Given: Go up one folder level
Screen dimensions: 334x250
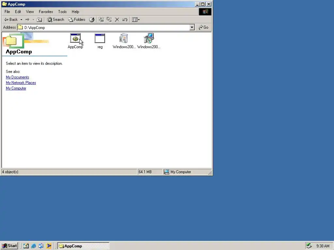Looking at the screenshot, I should tap(39, 20).
